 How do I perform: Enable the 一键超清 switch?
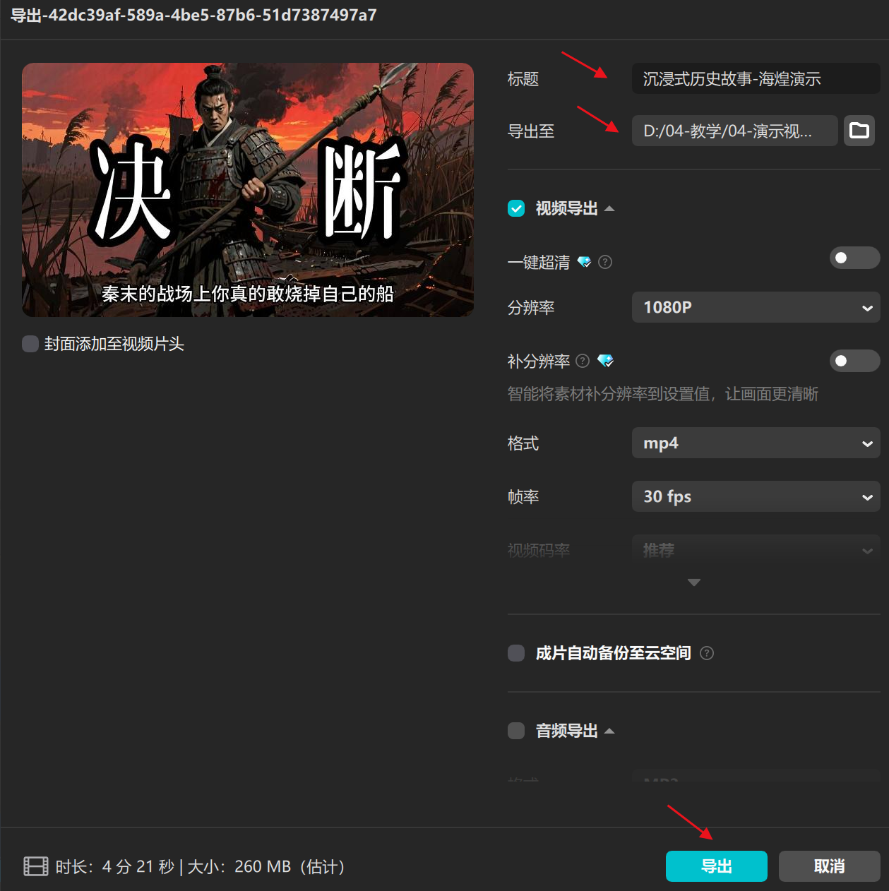854,258
